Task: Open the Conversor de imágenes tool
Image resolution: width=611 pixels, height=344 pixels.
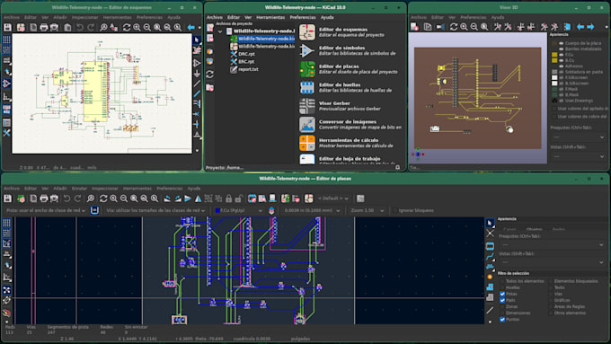Action: [307, 124]
